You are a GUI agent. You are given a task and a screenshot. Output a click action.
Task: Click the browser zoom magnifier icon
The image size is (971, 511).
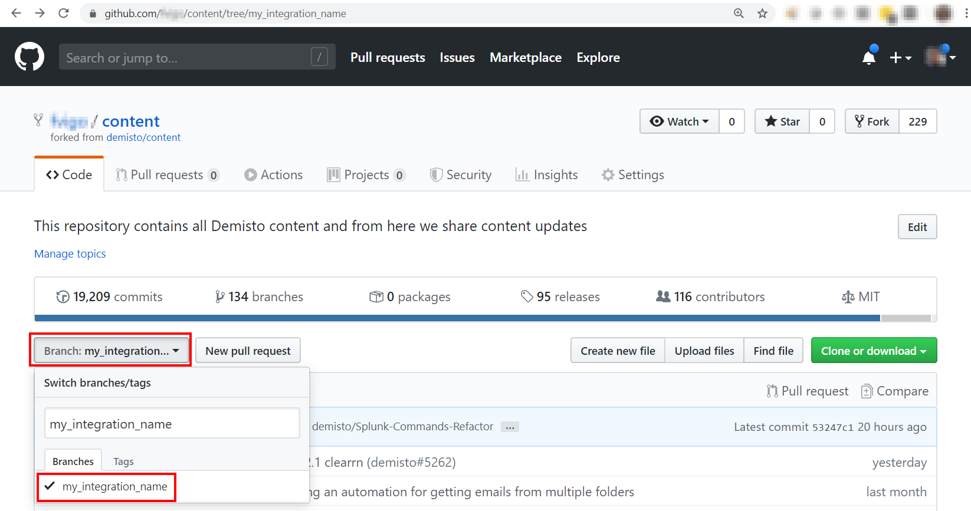739,14
